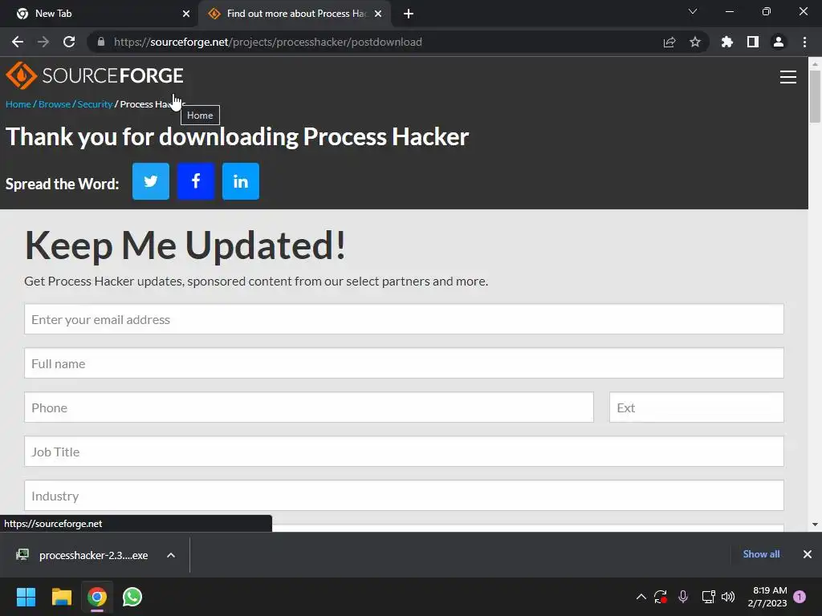Share this page from address bar
This screenshot has height=616, width=822.
(x=669, y=42)
